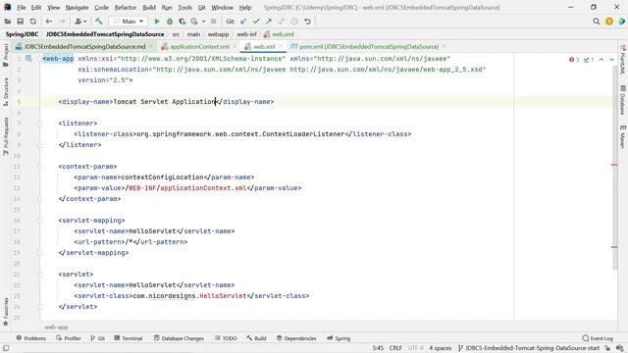This screenshot has width=628, height=353.
Task: Click Stop square icon
Action: click(x=214, y=22)
